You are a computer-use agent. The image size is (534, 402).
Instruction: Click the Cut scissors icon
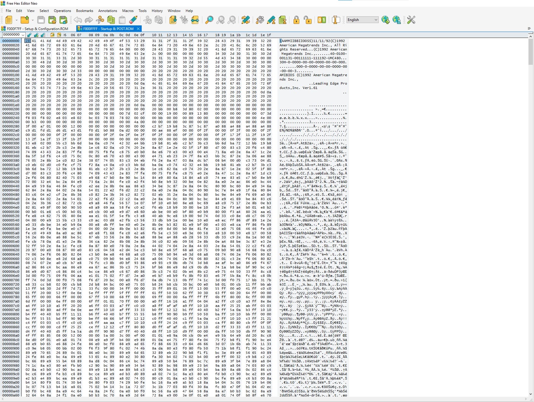tap(100, 20)
